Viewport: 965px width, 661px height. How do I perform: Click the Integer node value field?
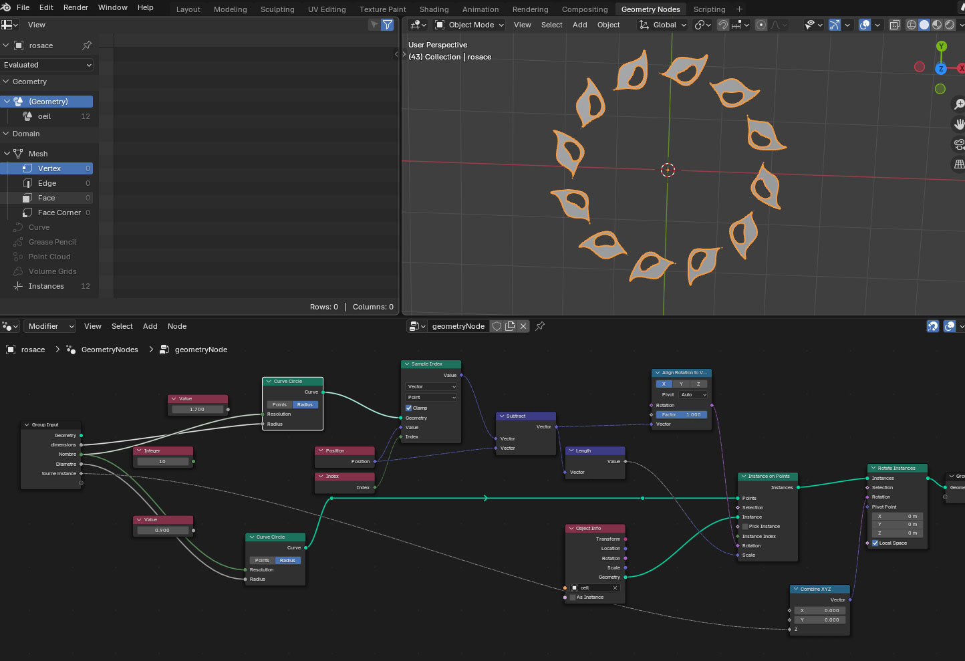pyautogui.click(x=162, y=462)
